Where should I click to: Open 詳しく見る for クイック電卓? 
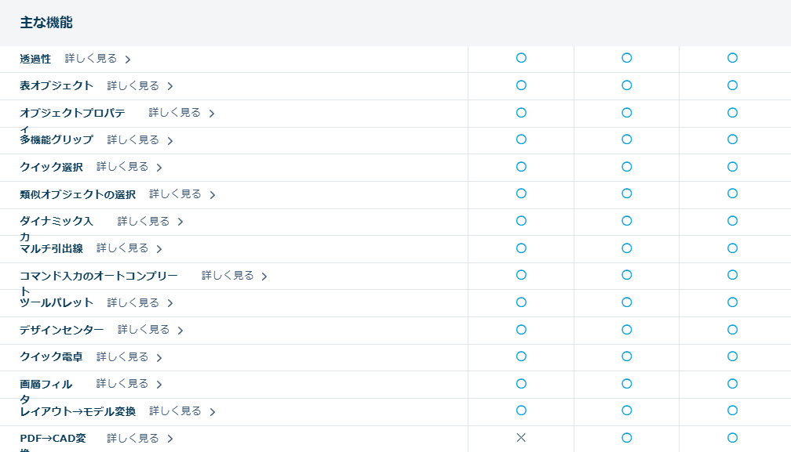pos(122,357)
